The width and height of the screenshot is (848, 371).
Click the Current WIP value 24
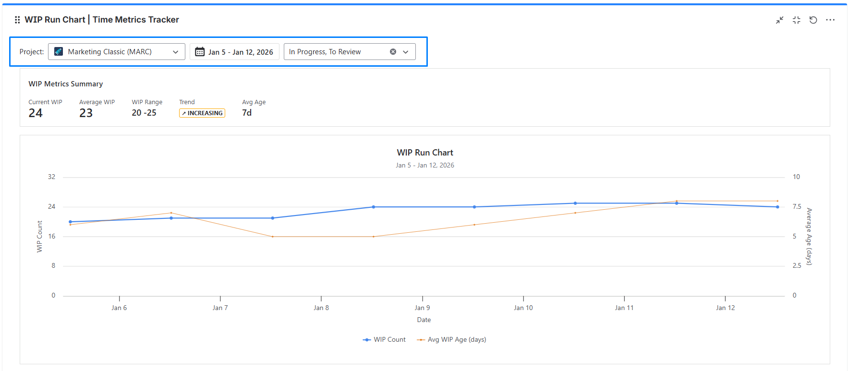pos(36,113)
